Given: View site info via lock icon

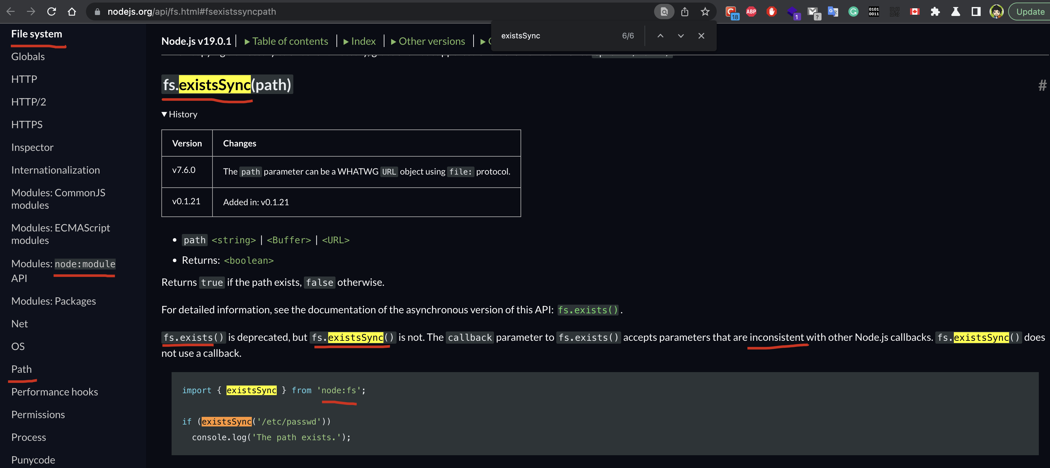Looking at the screenshot, I should [97, 12].
